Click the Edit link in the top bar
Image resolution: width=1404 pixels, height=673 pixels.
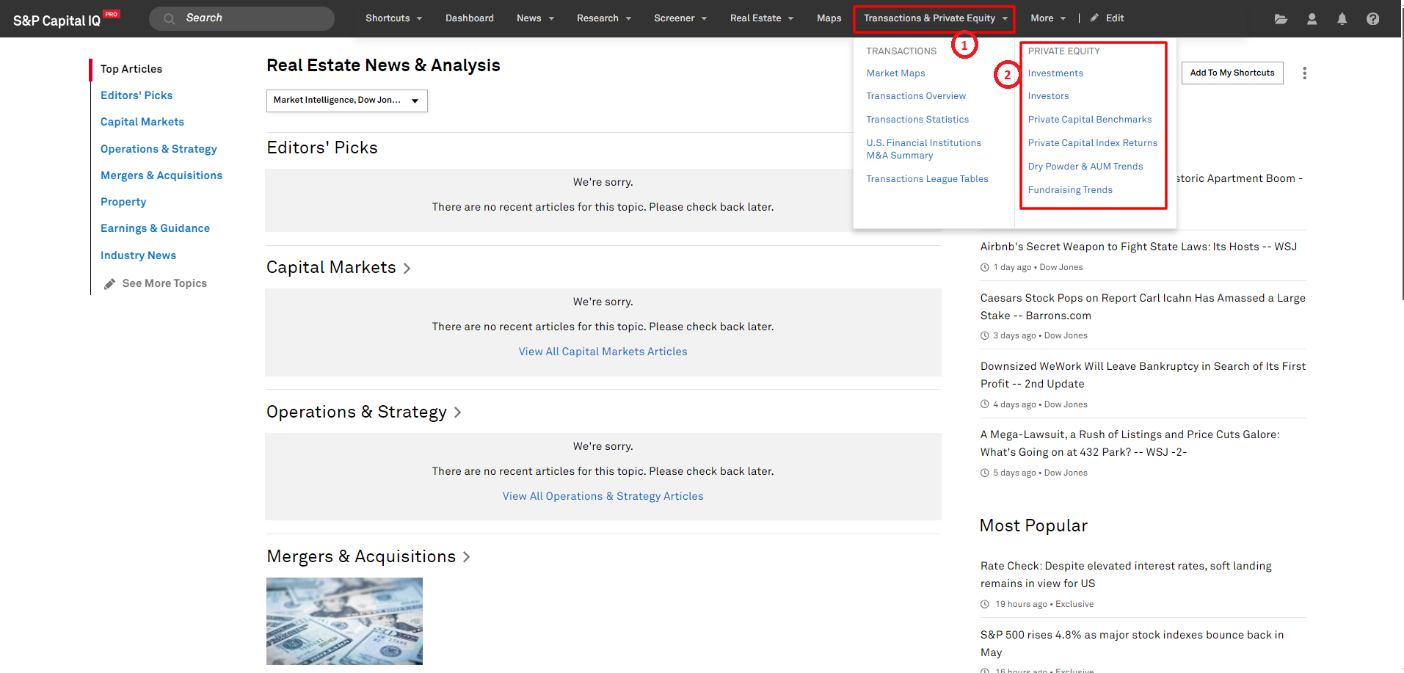click(x=1115, y=18)
